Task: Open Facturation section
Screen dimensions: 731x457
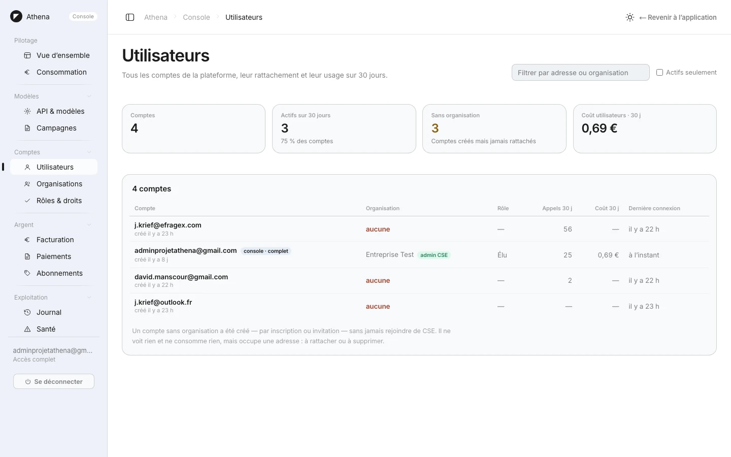Action: pos(54,240)
